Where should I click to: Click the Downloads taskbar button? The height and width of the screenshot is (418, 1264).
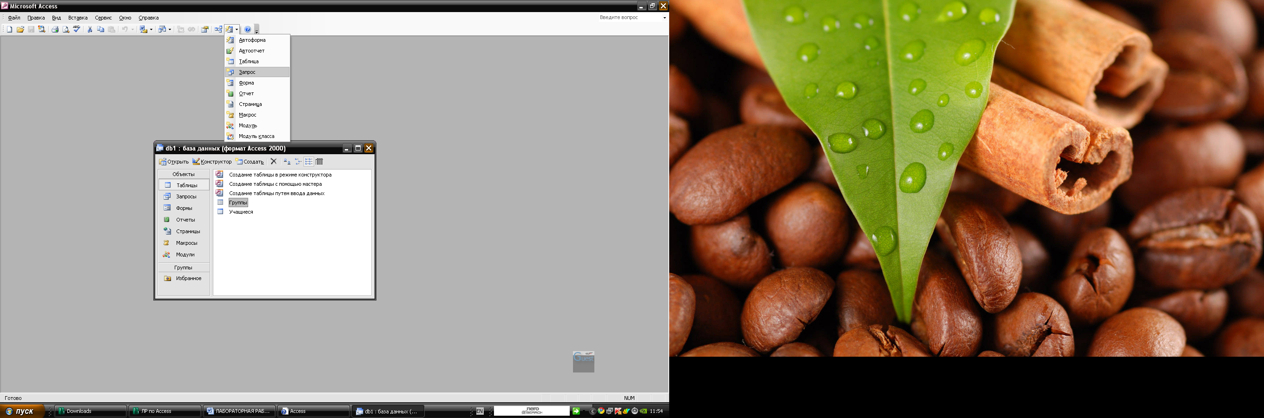[90, 411]
